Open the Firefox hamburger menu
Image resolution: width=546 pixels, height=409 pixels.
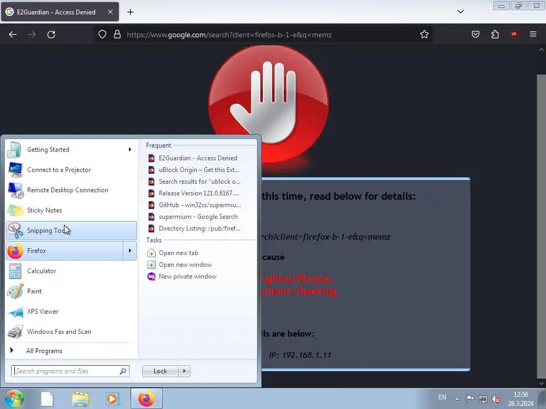[x=533, y=34]
